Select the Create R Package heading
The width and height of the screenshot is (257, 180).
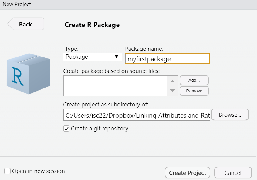(92, 25)
